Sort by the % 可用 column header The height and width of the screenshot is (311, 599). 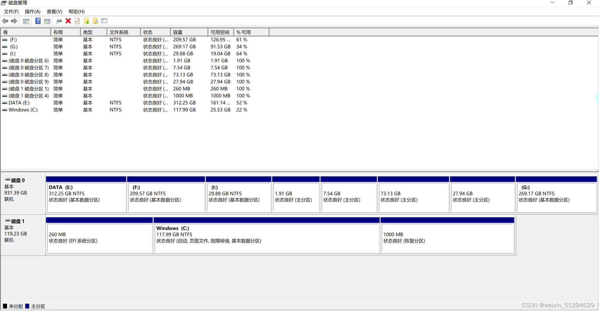(251, 32)
